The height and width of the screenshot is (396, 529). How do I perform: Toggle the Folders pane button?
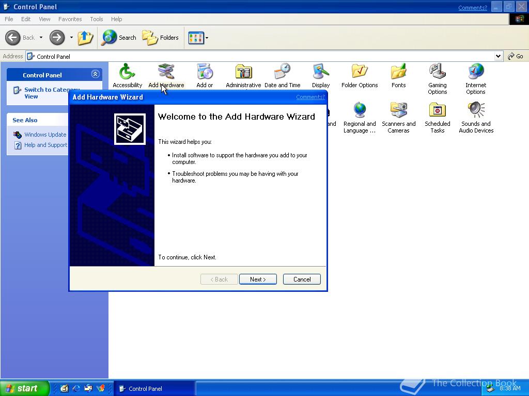(x=160, y=37)
